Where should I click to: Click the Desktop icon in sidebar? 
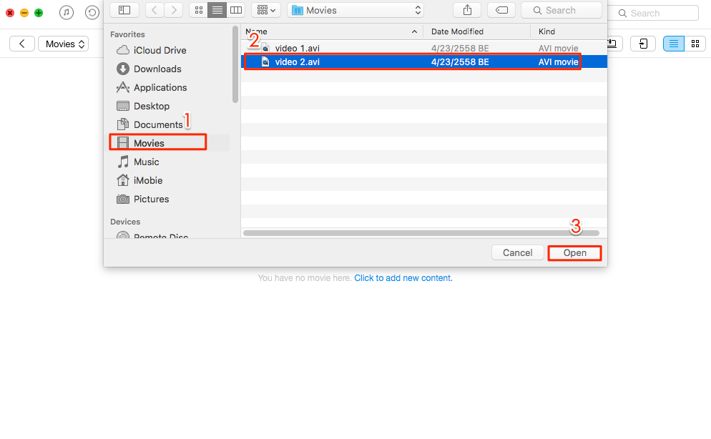point(123,106)
